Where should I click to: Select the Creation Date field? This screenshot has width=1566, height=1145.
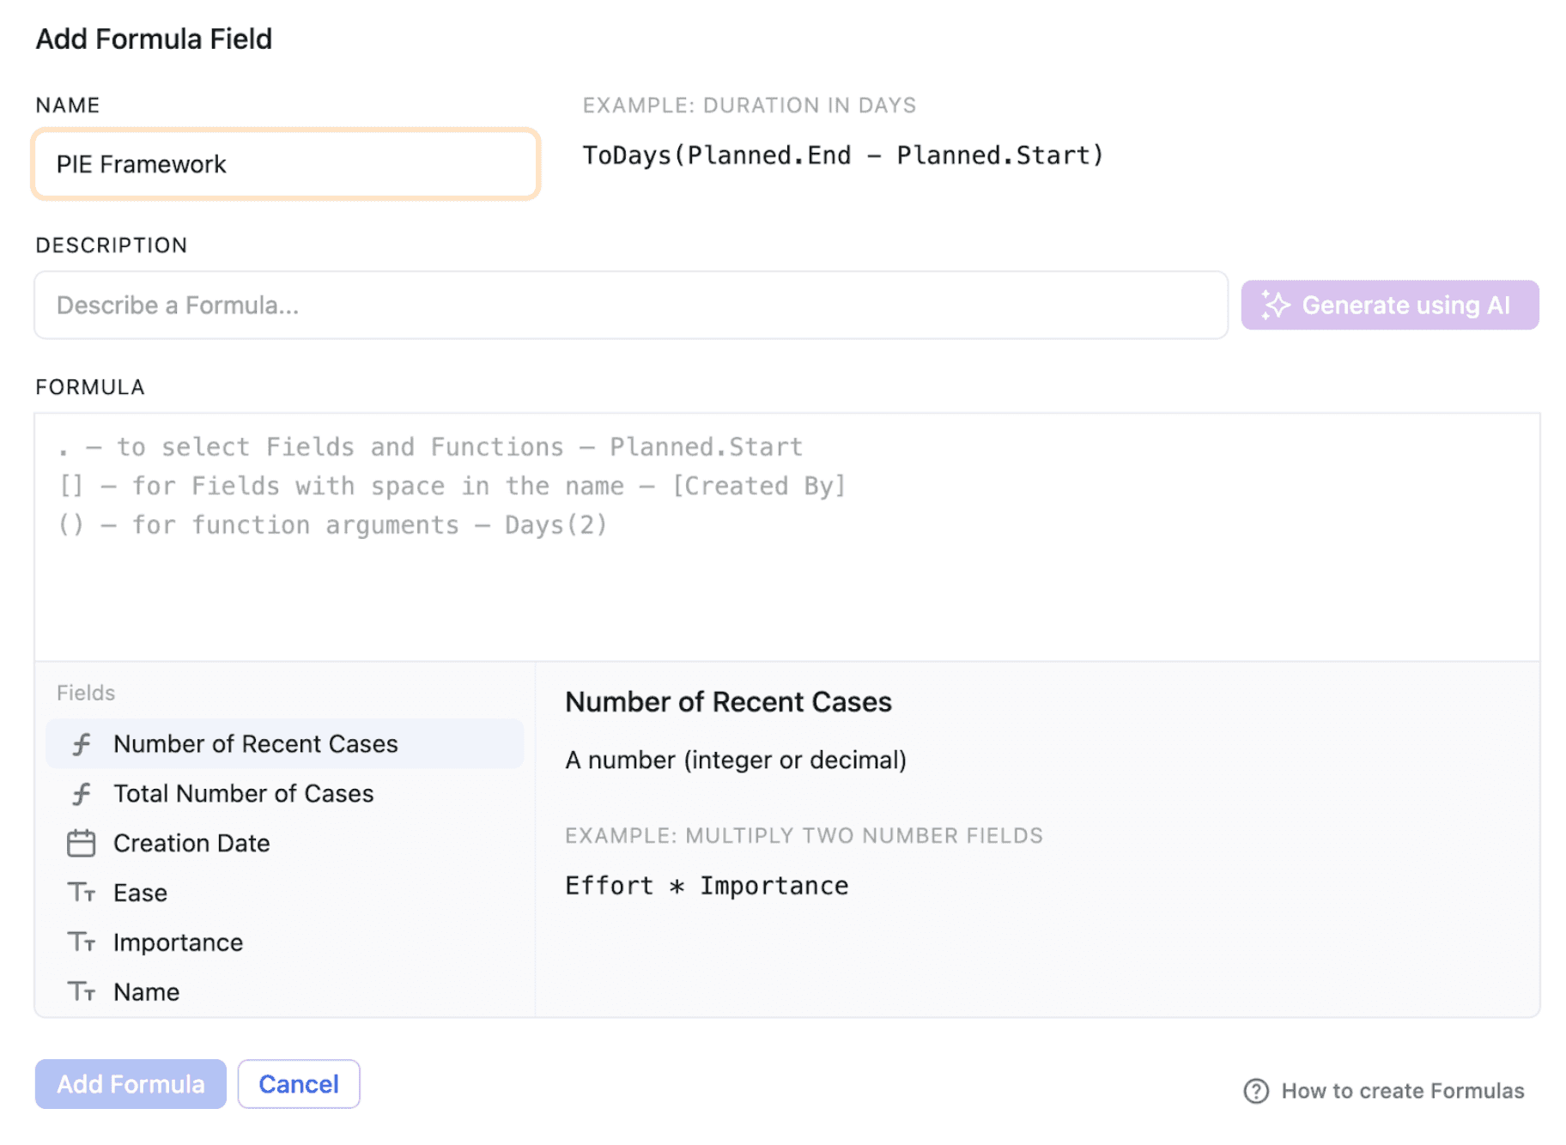pos(191,843)
